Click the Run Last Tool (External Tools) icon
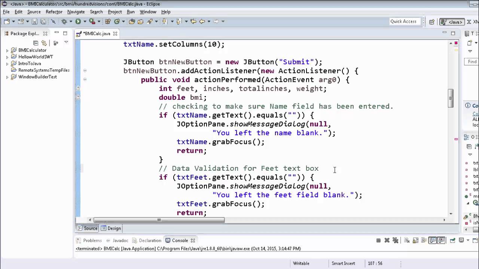Viewport: 479px width, 269px height. pos(92,21)
